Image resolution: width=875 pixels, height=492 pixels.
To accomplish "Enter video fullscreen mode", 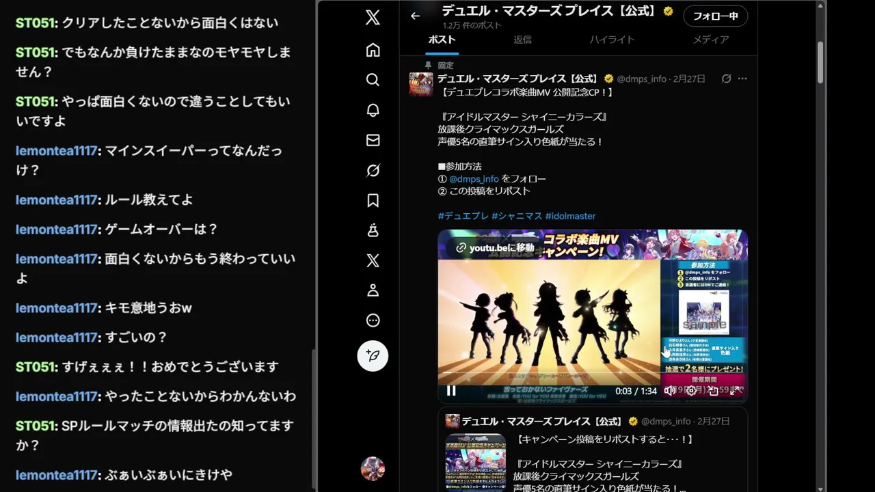I will (735, 391).
